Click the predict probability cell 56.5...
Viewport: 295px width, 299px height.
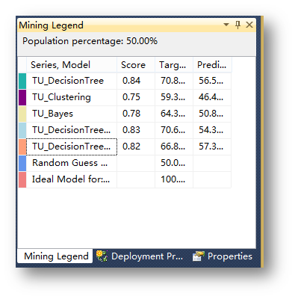[212, 81]
